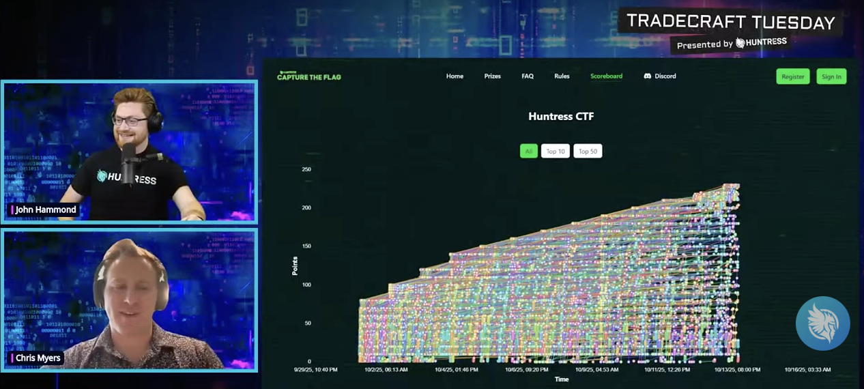Click the Presented by Huntress logo

point(732,44)
